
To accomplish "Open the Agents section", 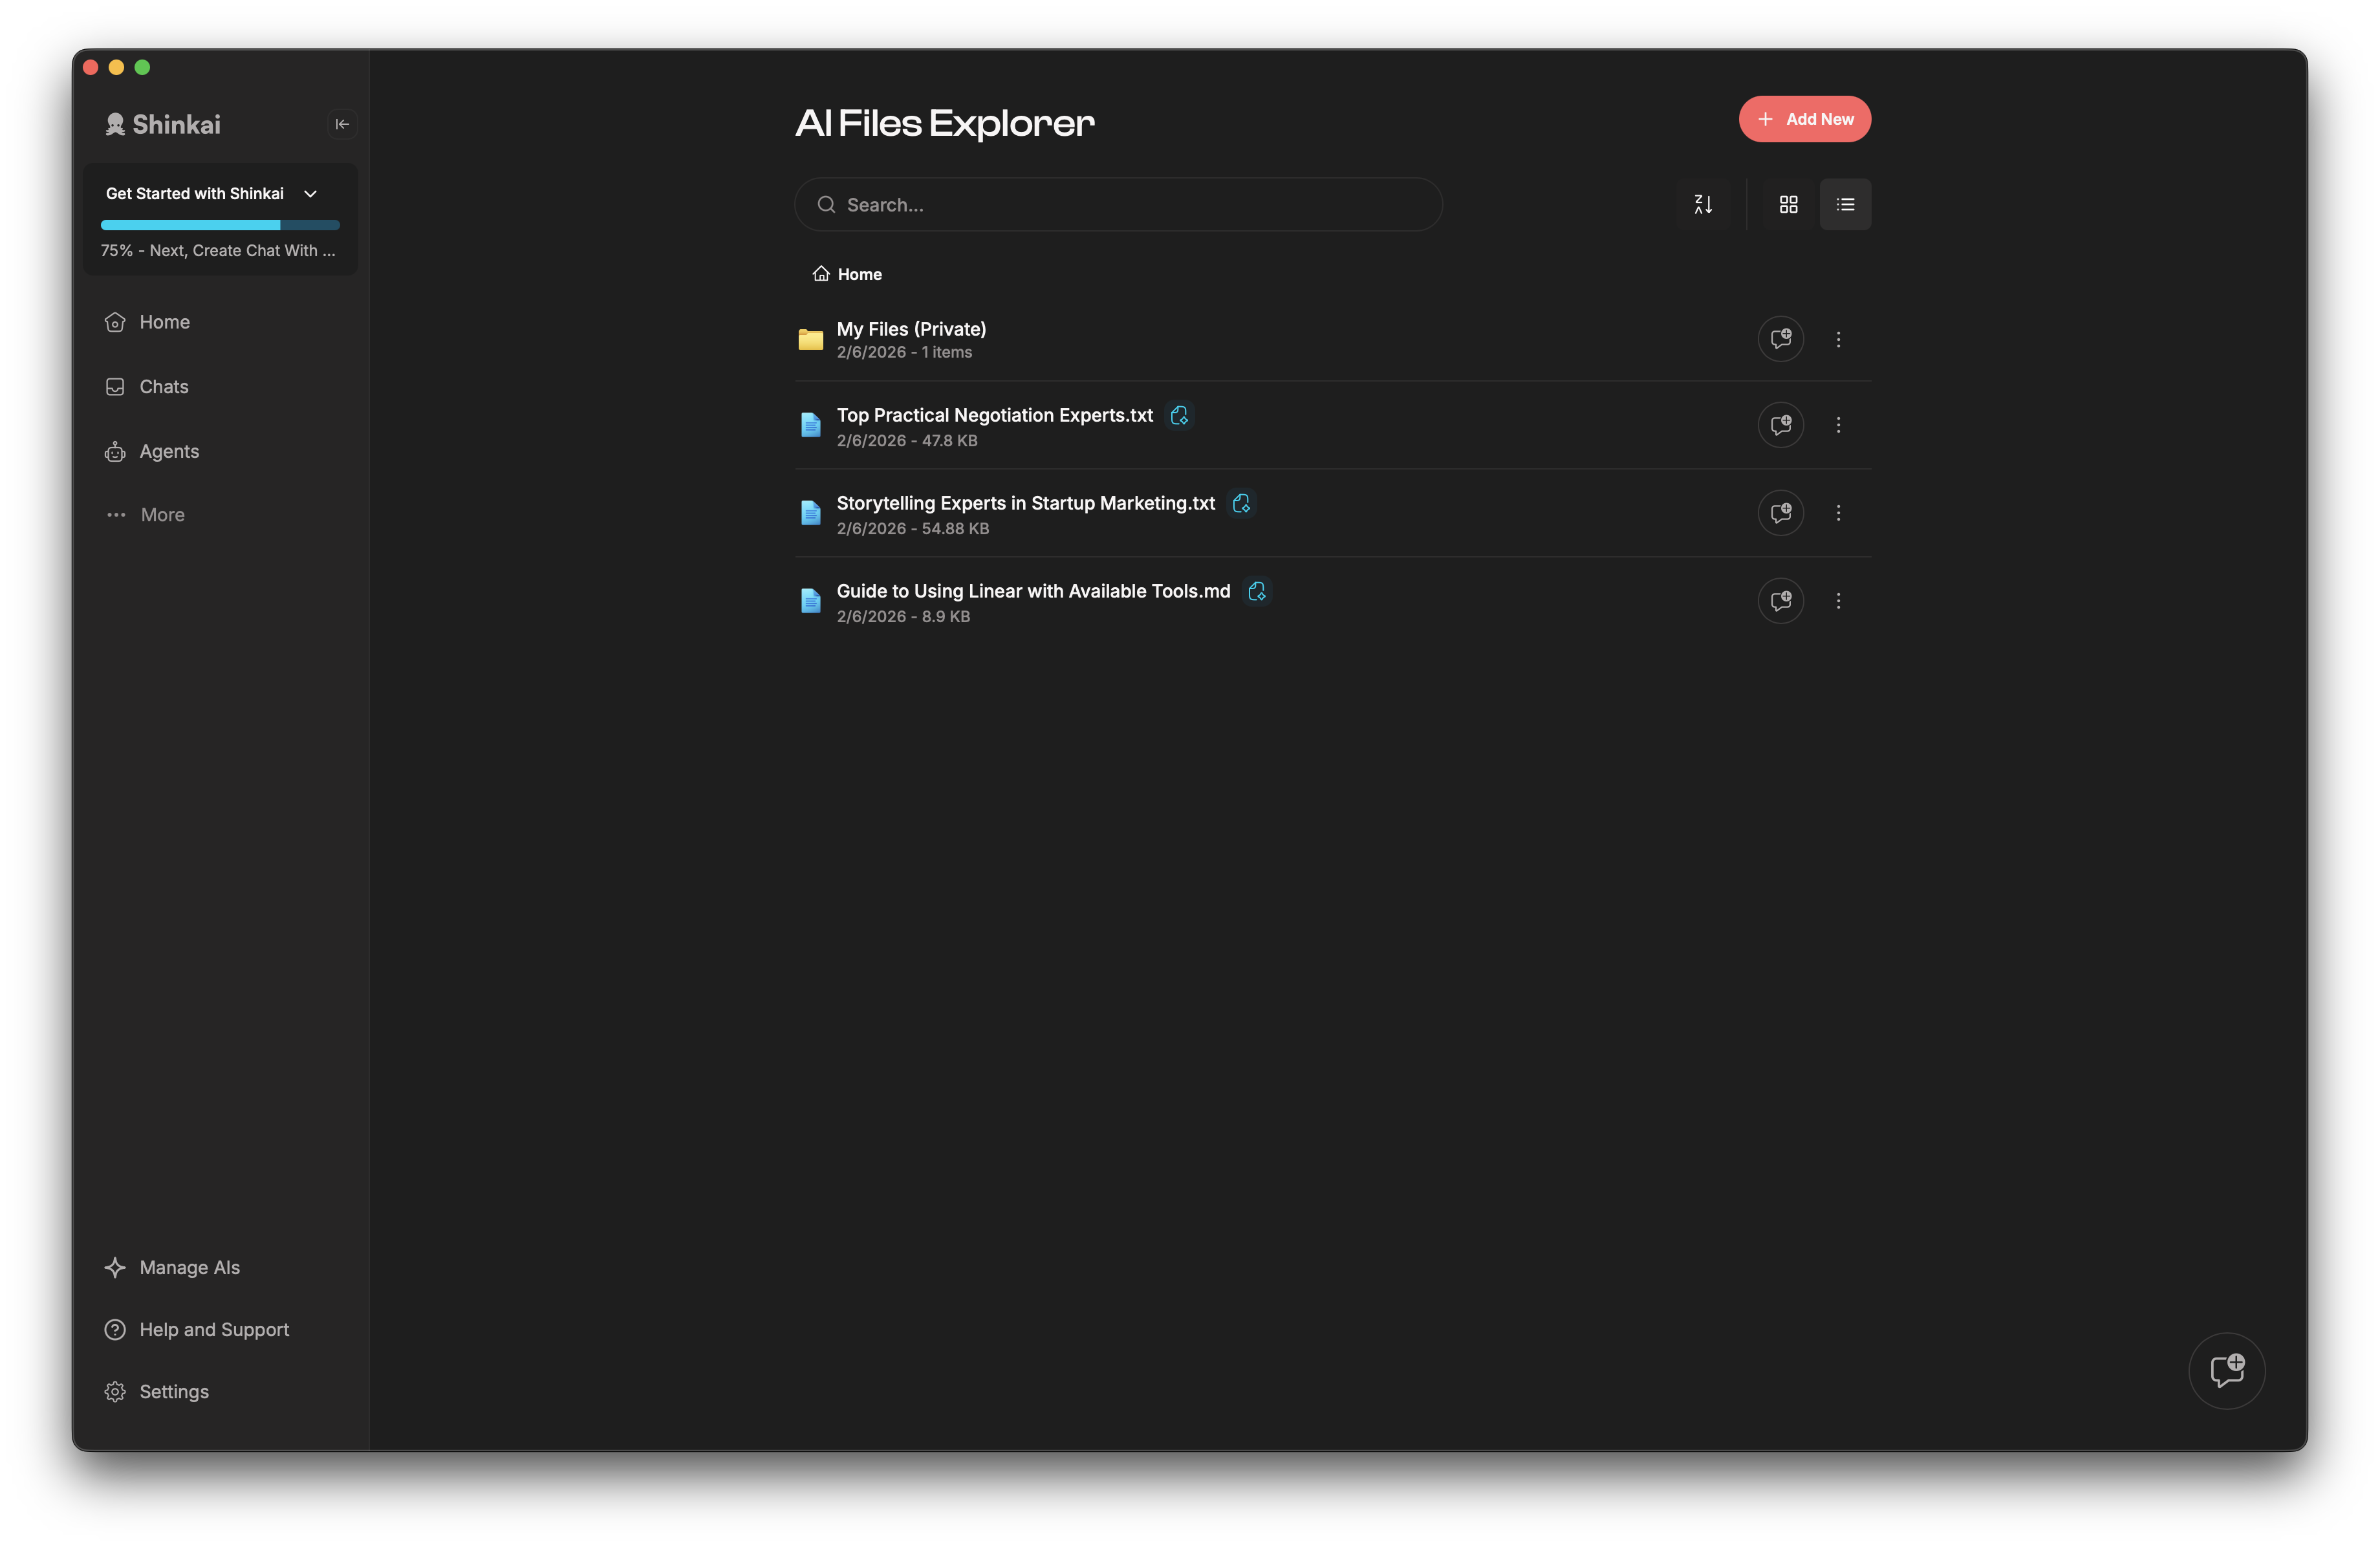I will pyautogui.click(x=168, y=451).
